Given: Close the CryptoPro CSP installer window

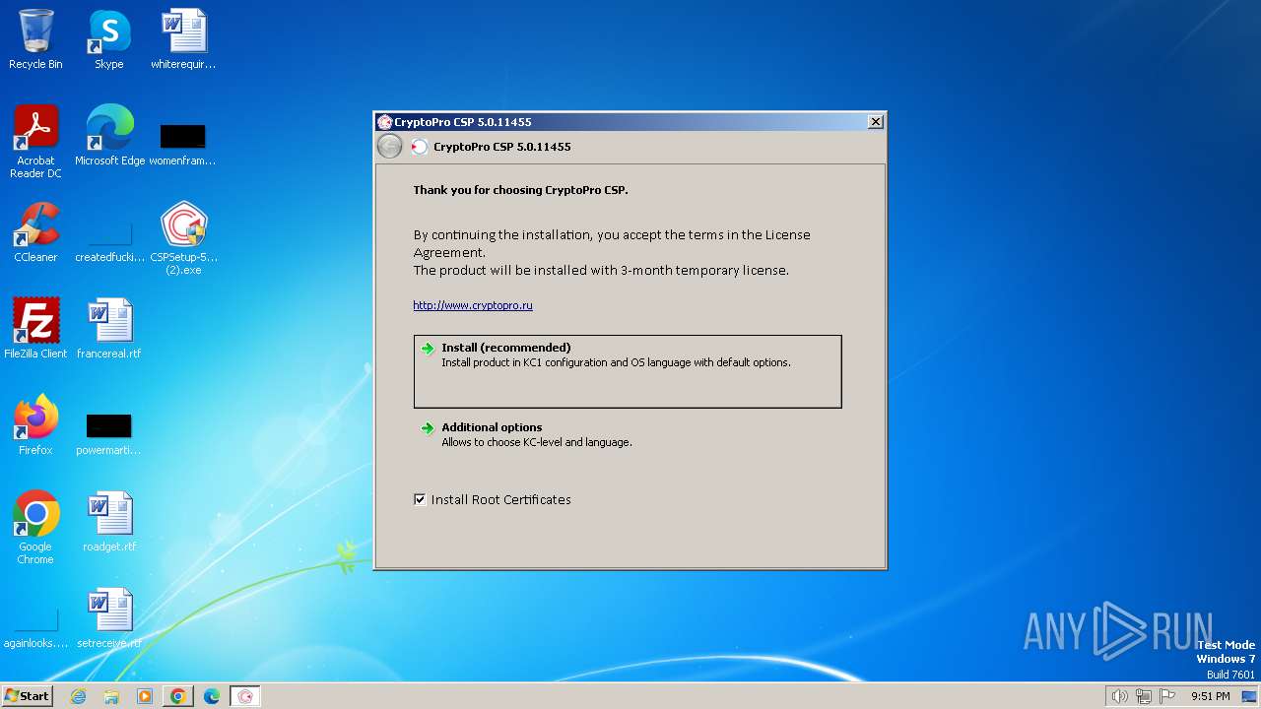Looking at the screenshot, I should pos(875,122).
